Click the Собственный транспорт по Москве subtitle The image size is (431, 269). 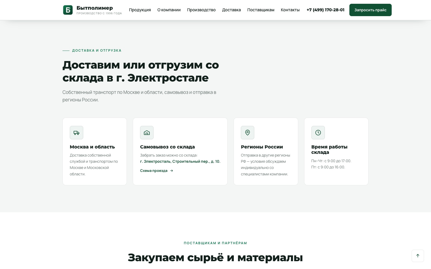pyautogui.click(x=139, y=96)
